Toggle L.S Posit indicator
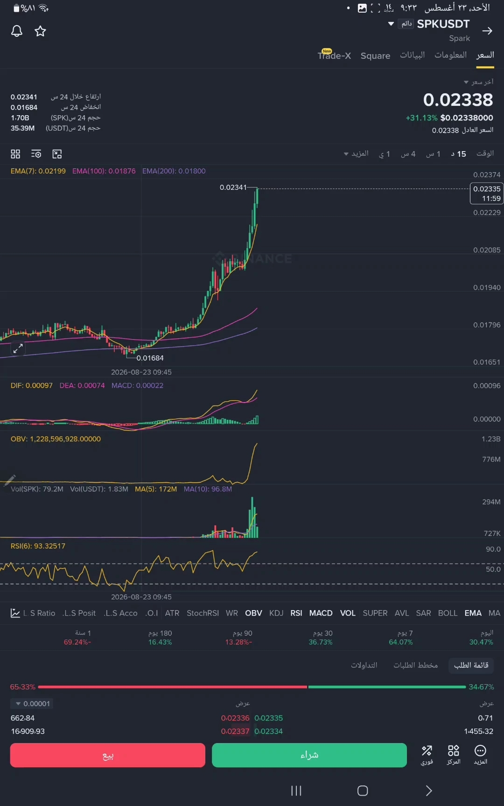 (79, 613)
